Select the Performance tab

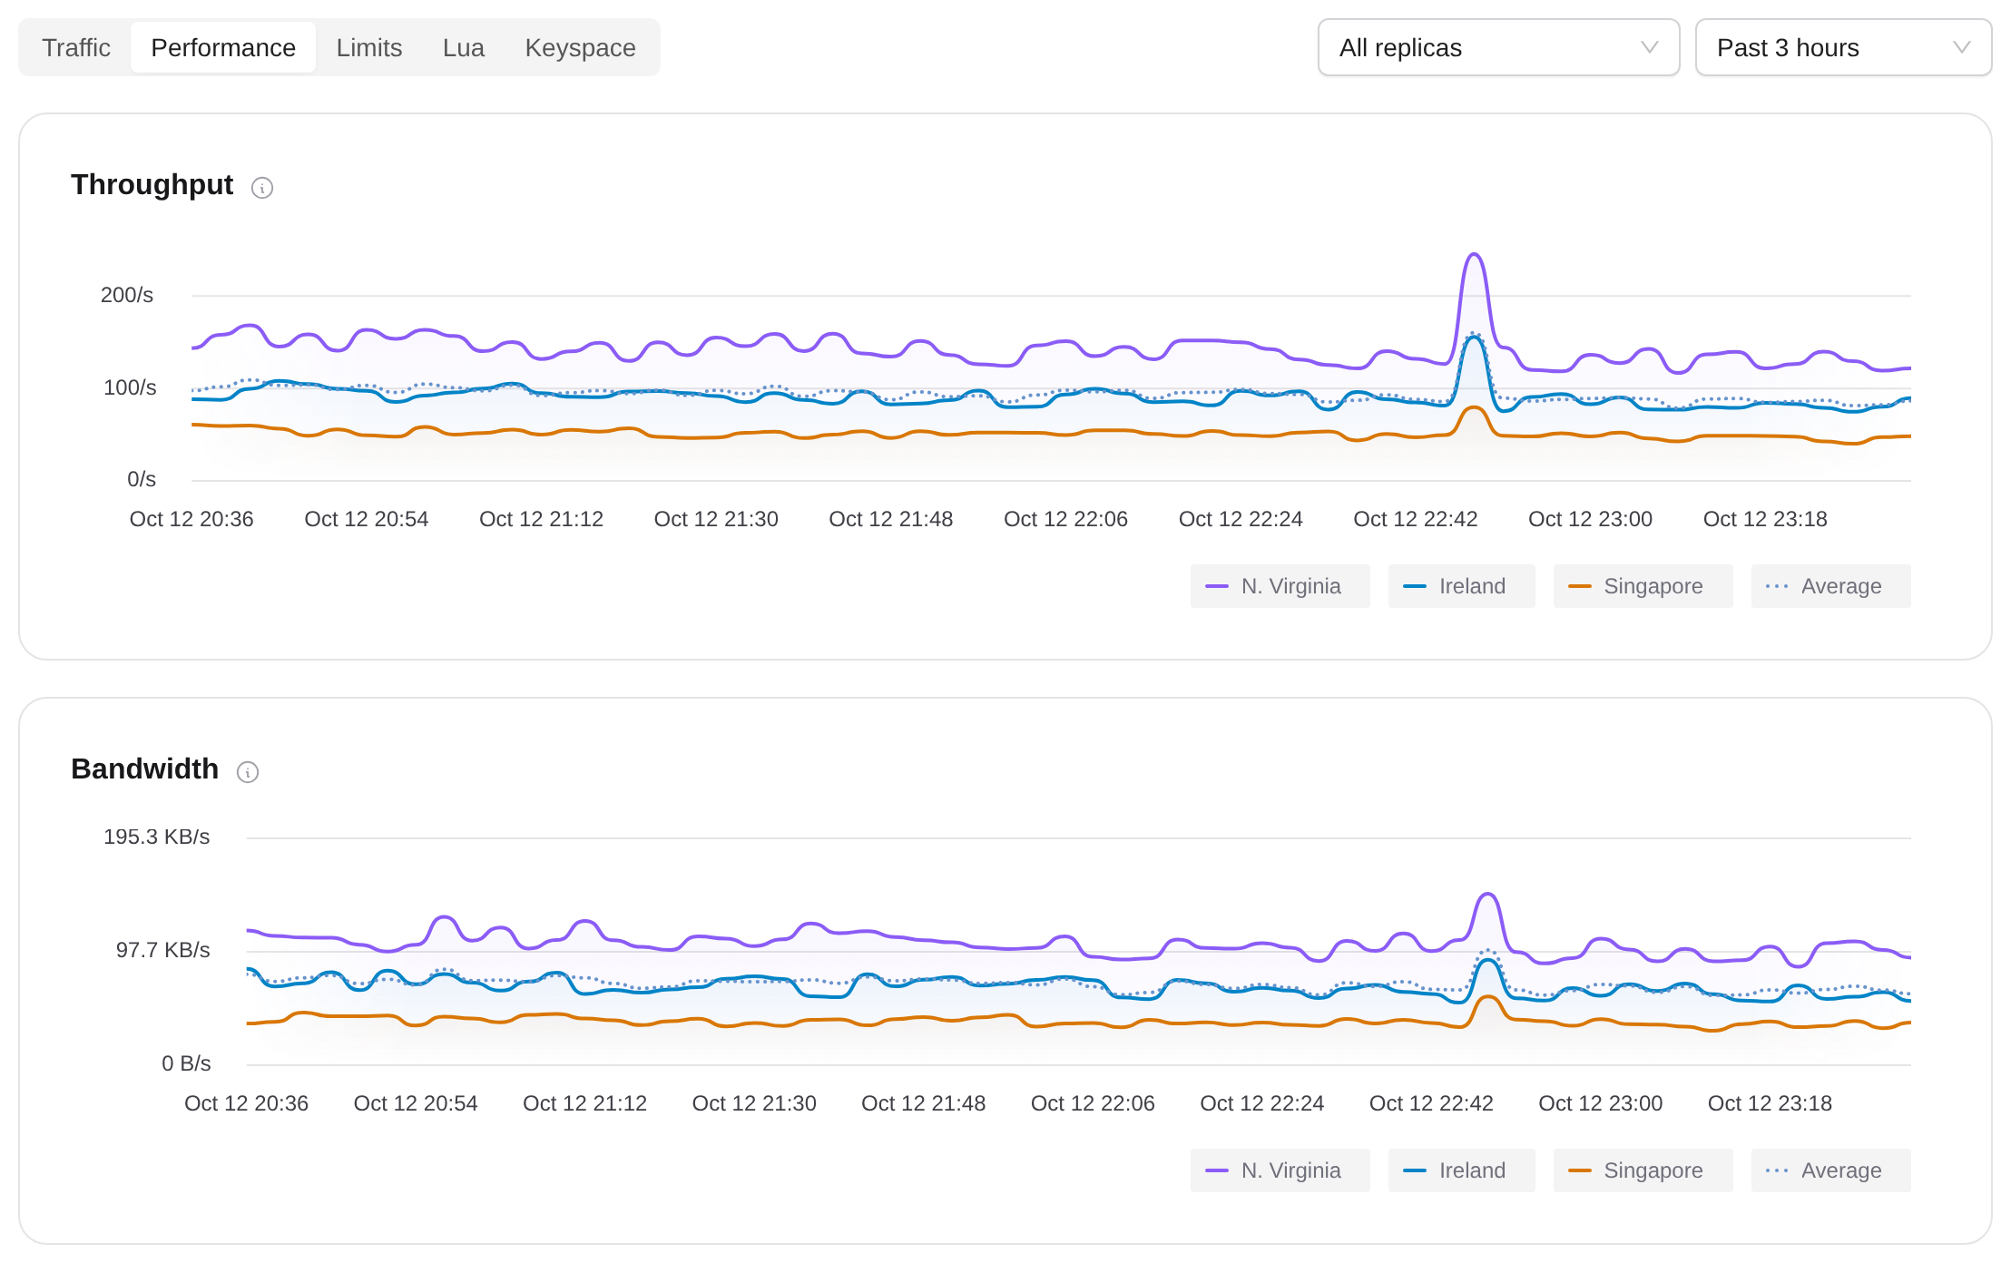point(223,47)
